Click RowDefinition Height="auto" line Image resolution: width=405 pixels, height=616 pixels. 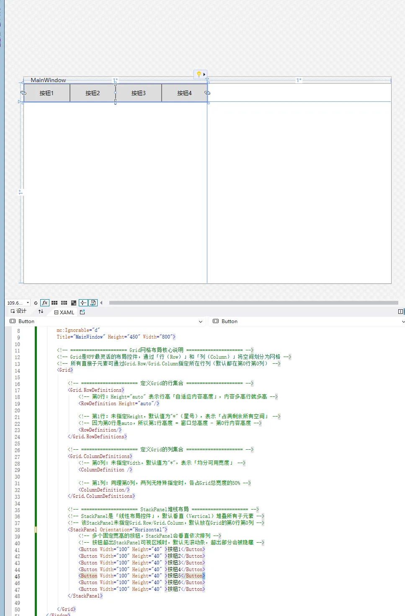pyautogui.click(x=119, y=404)
